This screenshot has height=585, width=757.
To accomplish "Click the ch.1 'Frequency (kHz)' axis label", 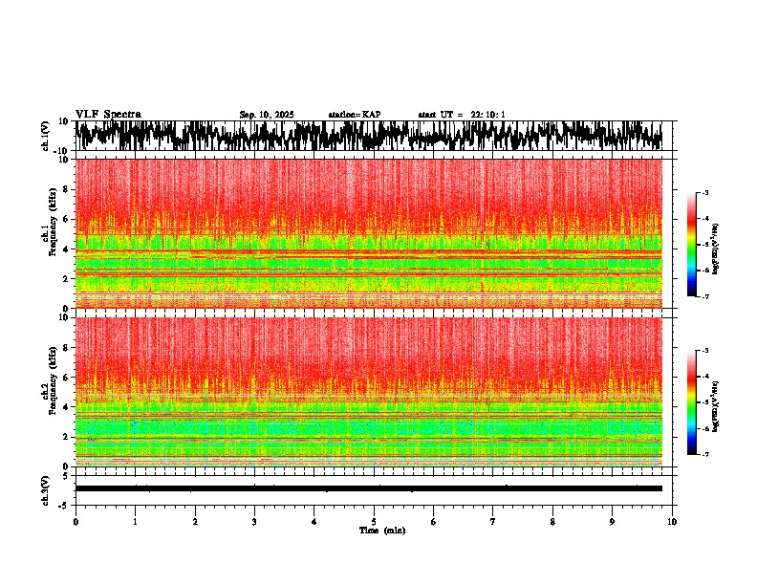I will click(53, 221).
